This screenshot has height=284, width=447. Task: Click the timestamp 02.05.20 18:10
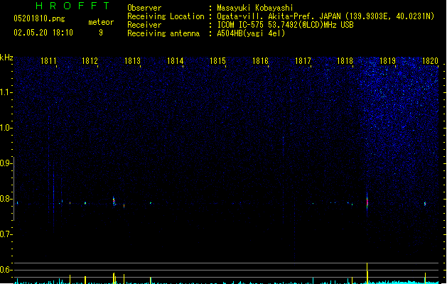tap(43, 33)
